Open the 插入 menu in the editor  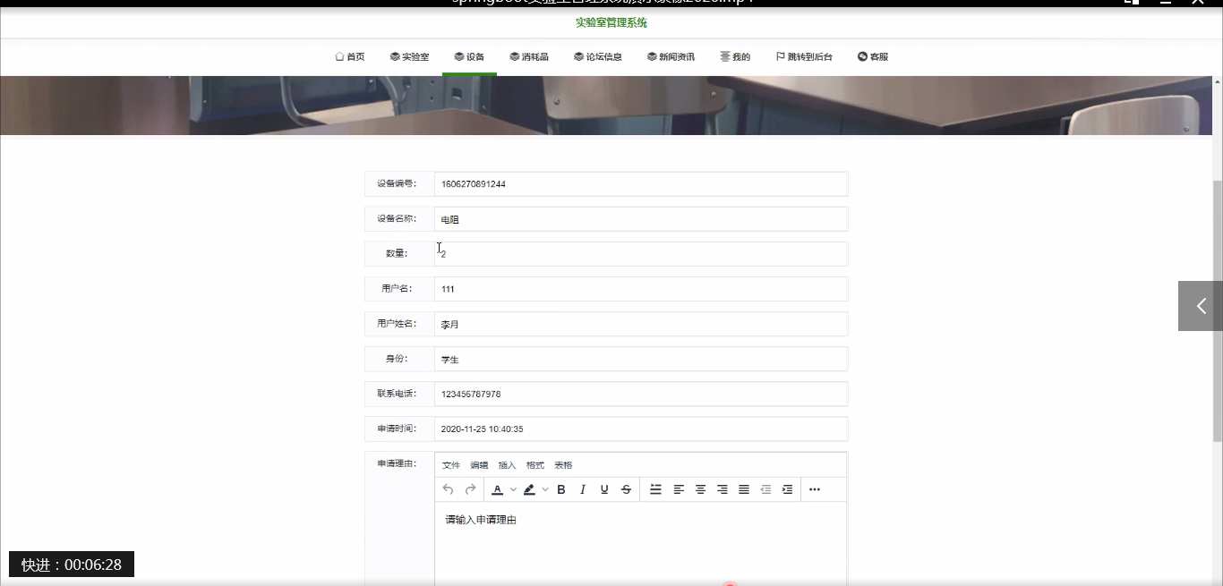507,465
